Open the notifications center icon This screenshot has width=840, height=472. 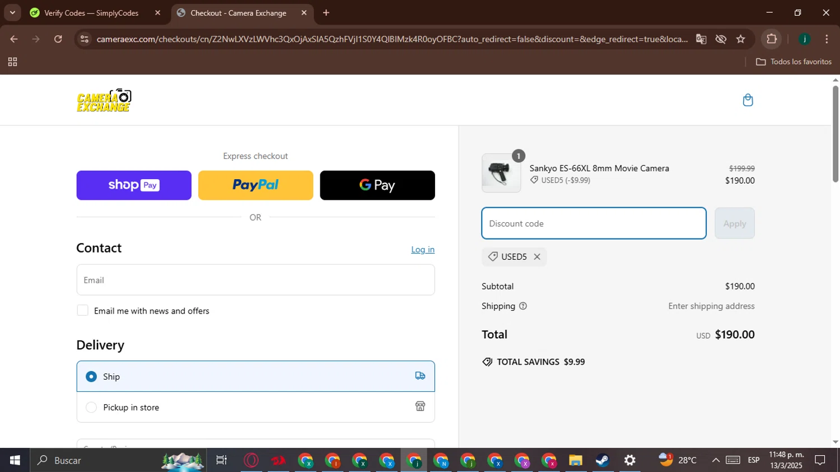tap(820, 460)
